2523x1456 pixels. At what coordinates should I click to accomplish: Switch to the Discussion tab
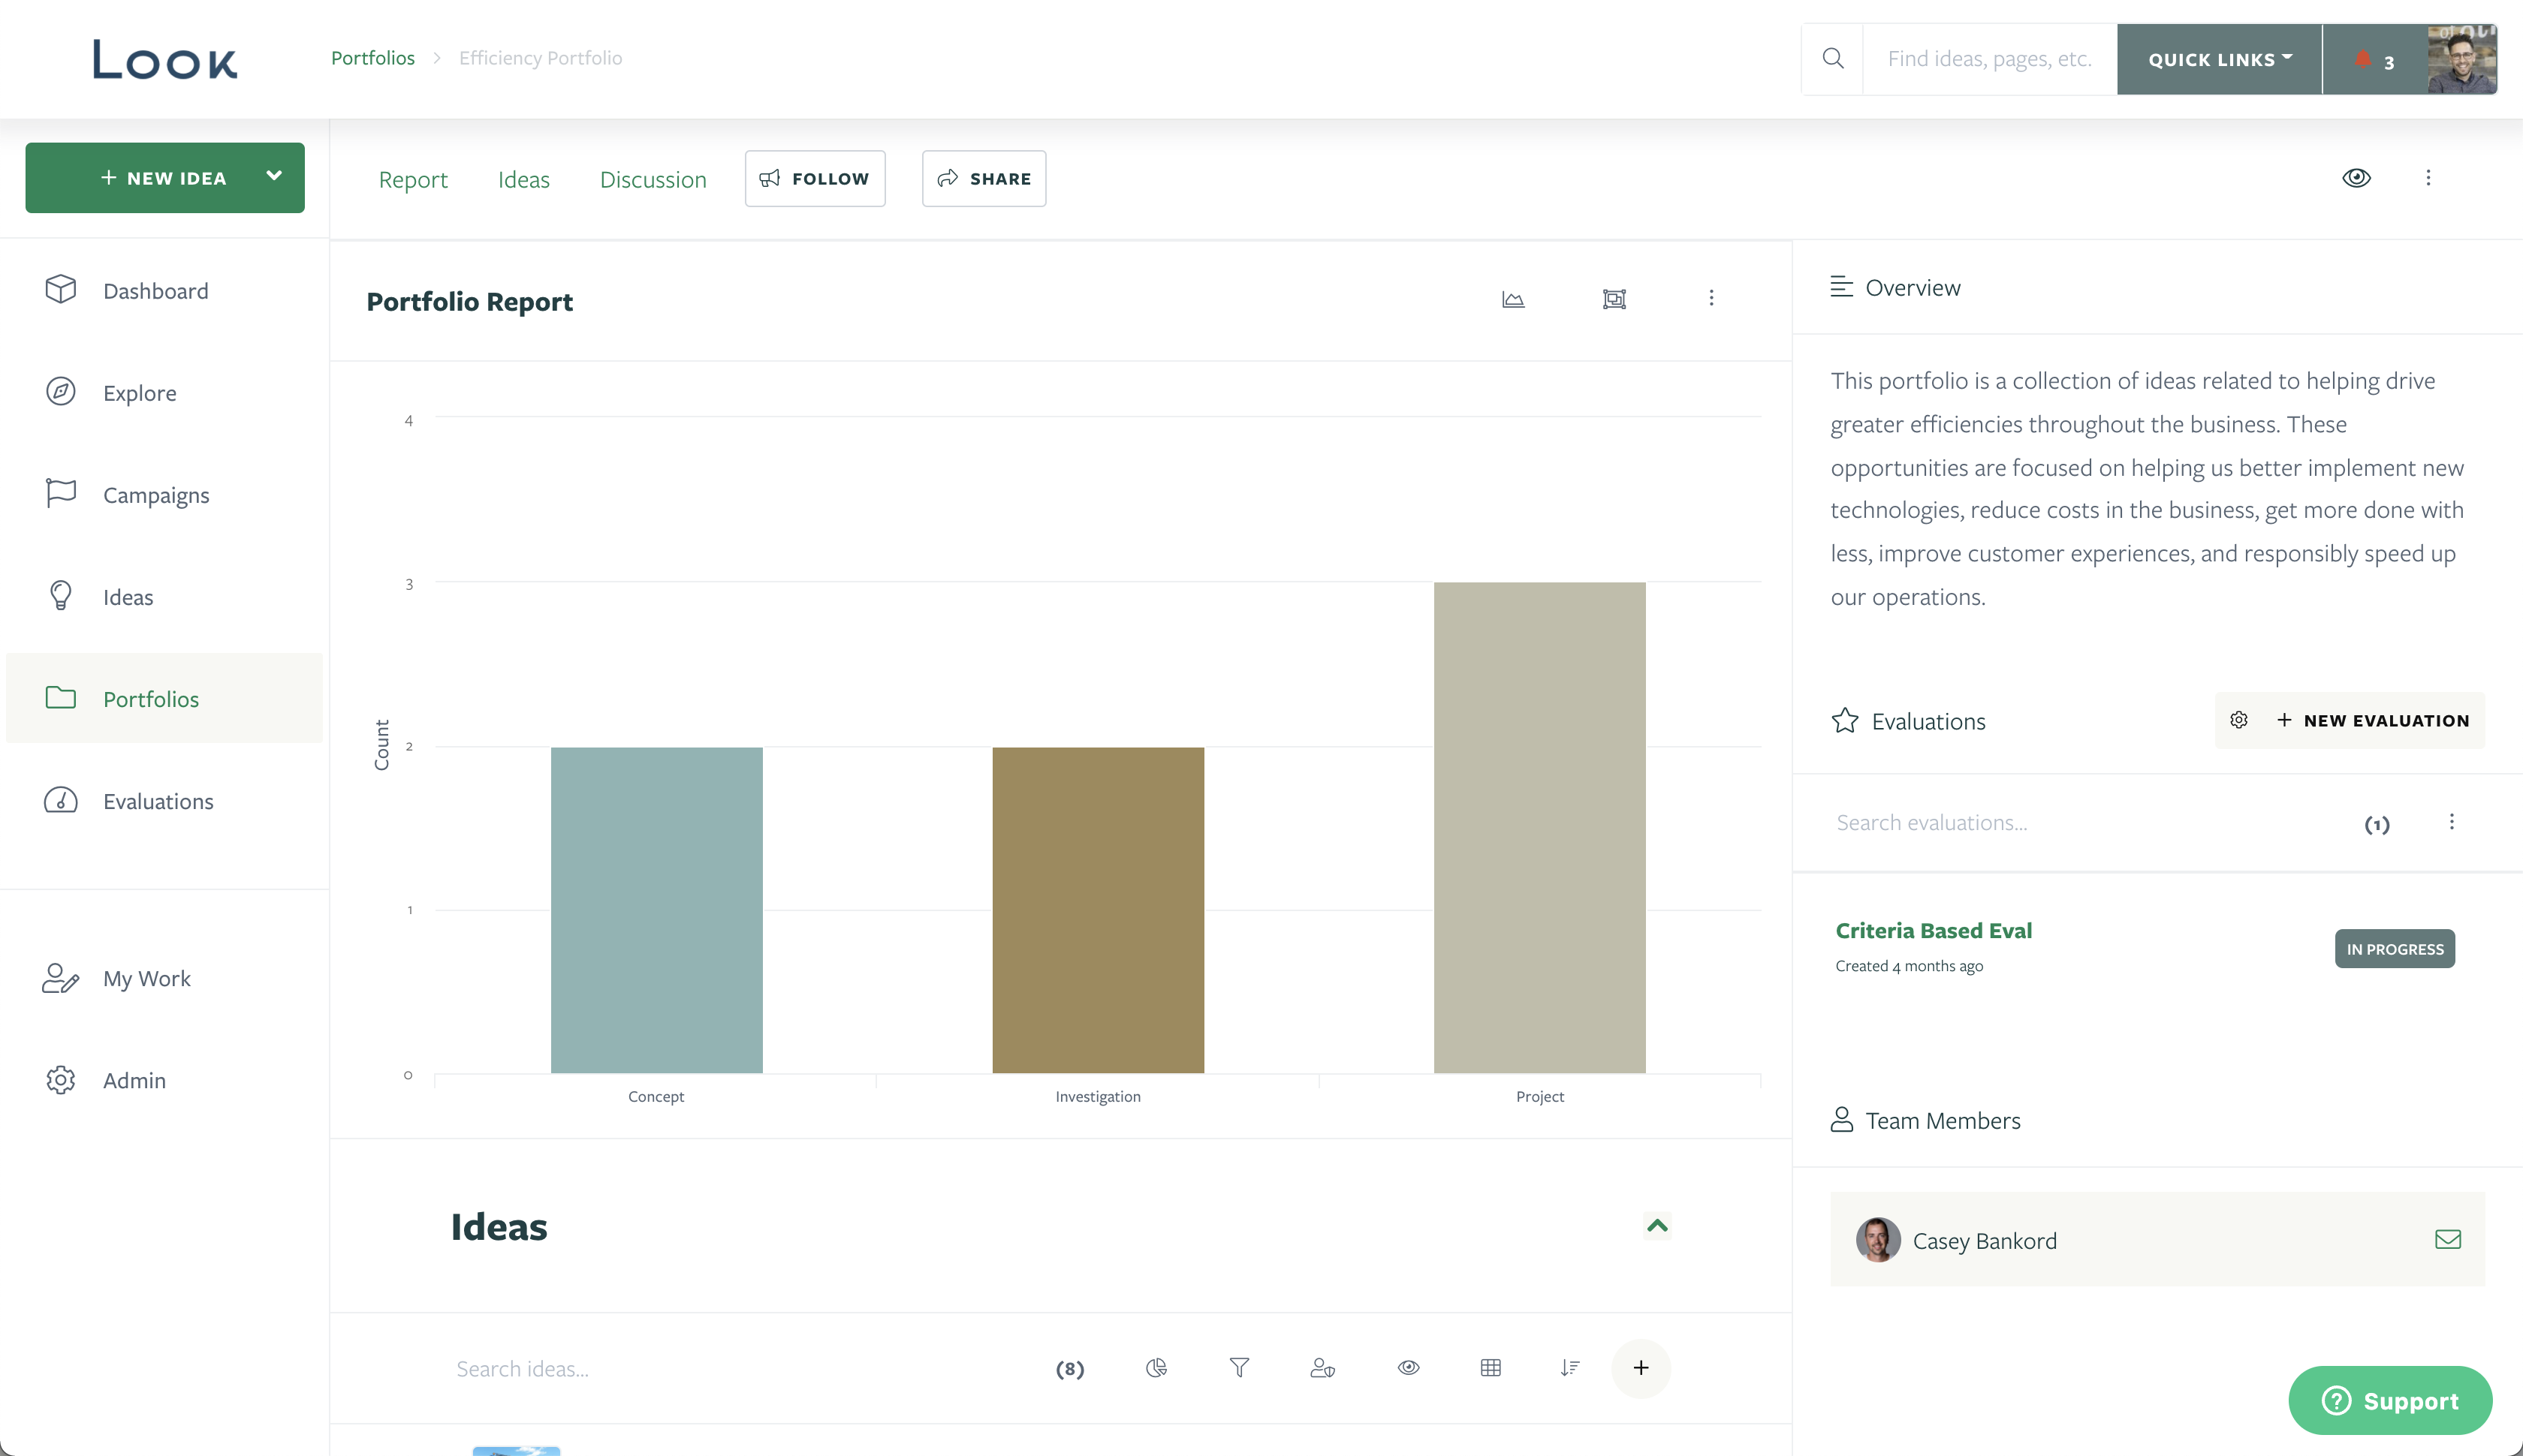653,179
